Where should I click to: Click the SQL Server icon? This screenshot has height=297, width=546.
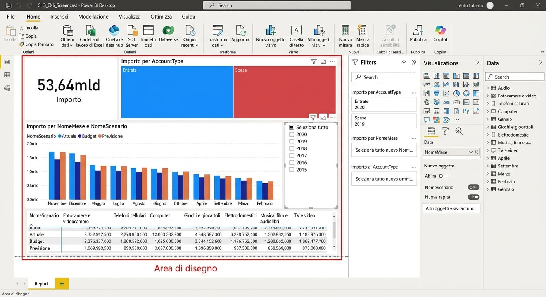coord(132,31)
